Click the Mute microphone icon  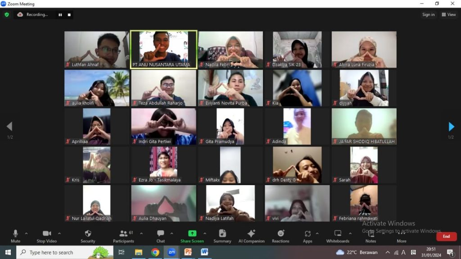[x=15, y=234]
